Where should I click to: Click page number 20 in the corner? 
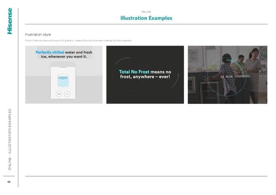point(9,182)
